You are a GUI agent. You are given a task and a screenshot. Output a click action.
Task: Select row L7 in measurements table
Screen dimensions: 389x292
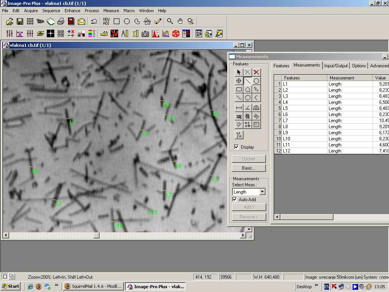click(x=331, y=121)
